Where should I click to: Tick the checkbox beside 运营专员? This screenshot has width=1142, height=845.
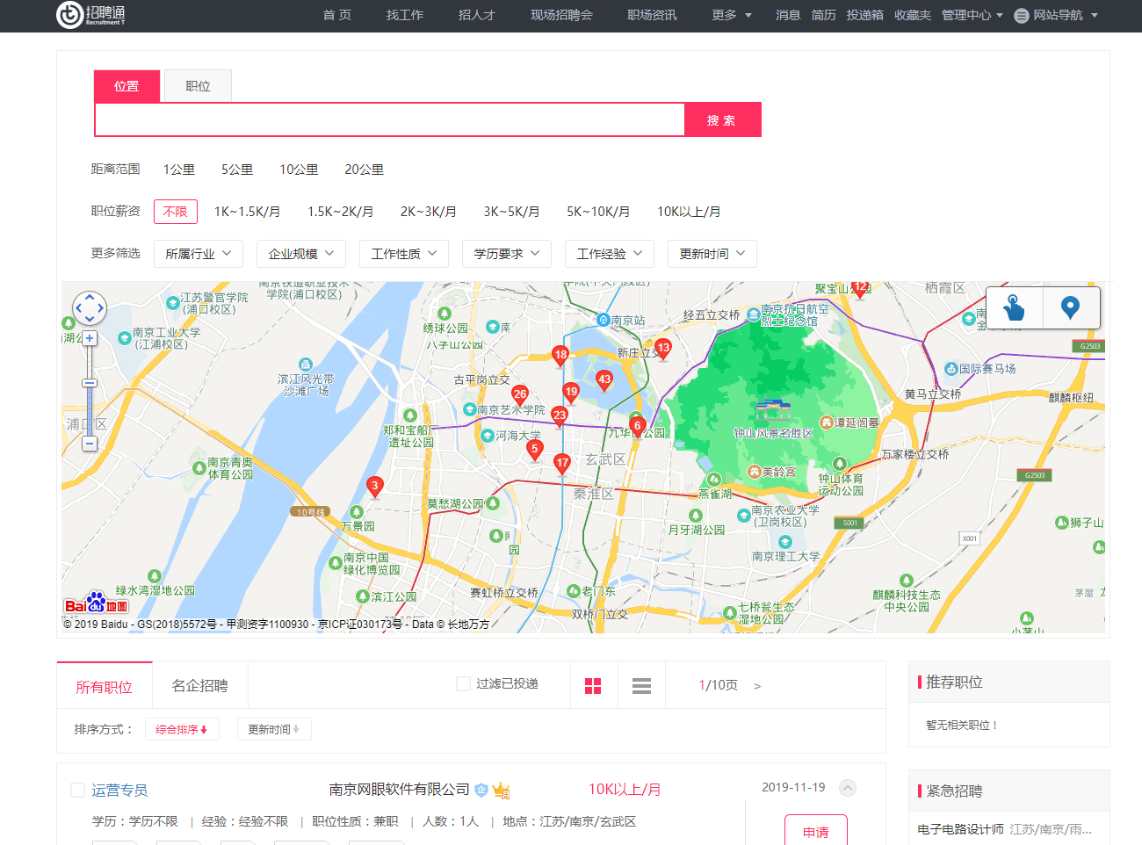[77, 791]
